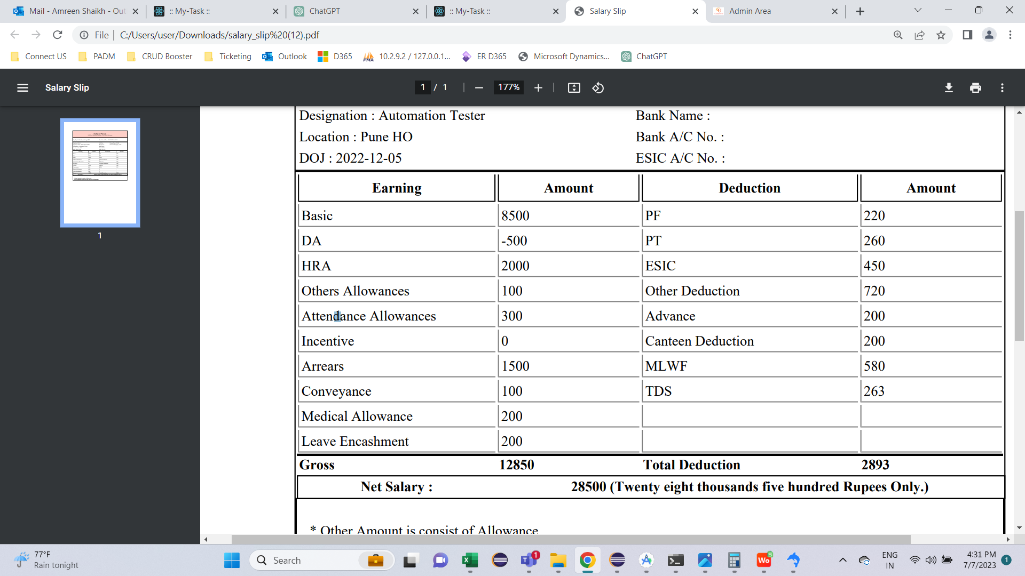Open Chrome profile avatar
The height and width of the screenshot is (576, 1025).
[989, 35]
